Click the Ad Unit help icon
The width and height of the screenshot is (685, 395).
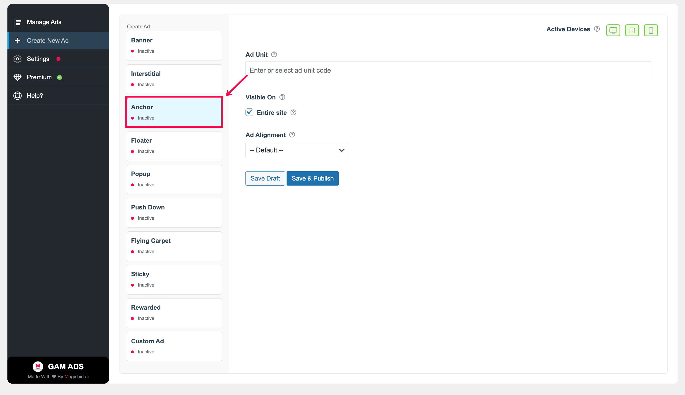[x=274, y=54]
